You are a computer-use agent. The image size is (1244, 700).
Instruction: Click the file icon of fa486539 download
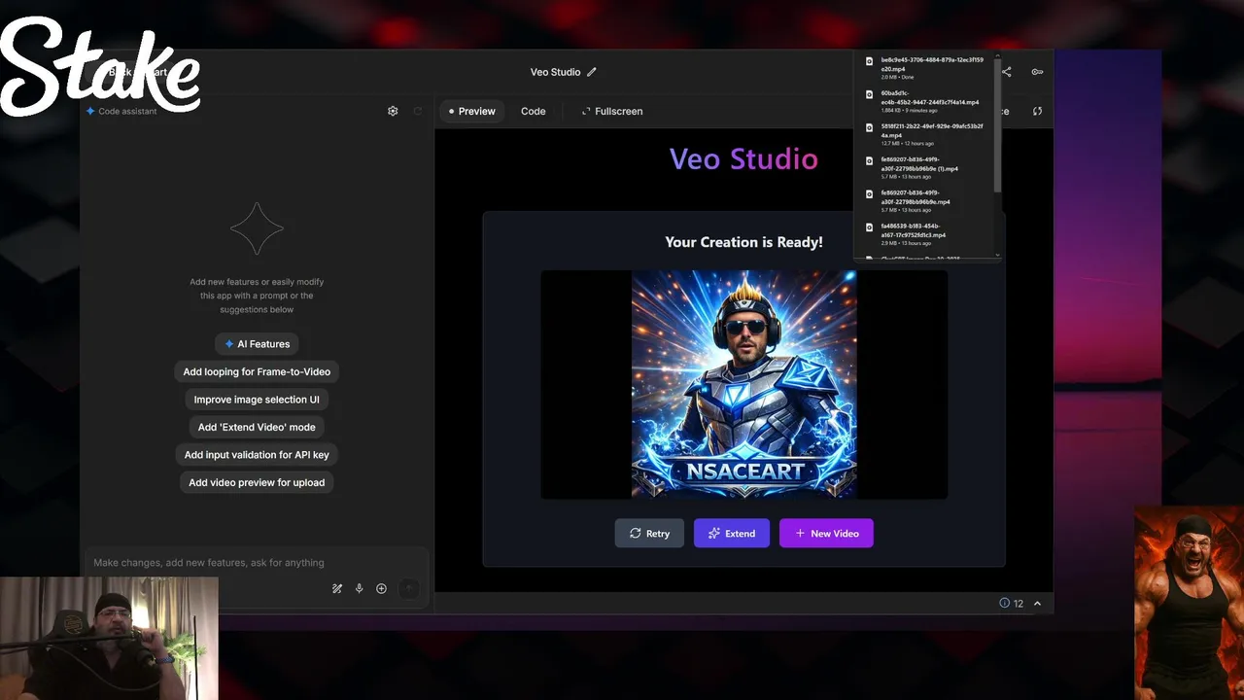pos(869,227)
